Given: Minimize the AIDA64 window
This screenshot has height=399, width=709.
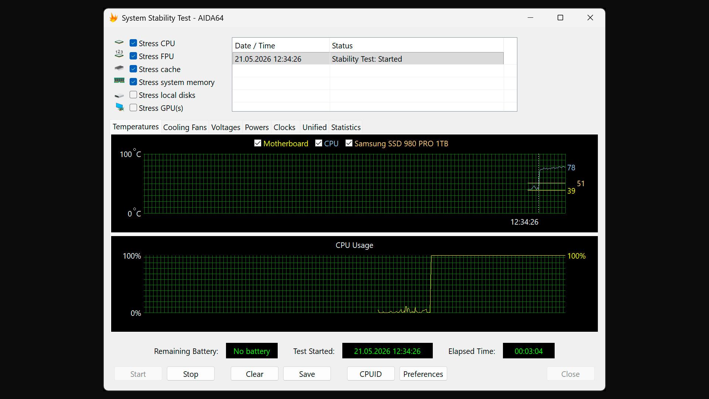Looking at the screenshot, I should [x=531, y=18].
